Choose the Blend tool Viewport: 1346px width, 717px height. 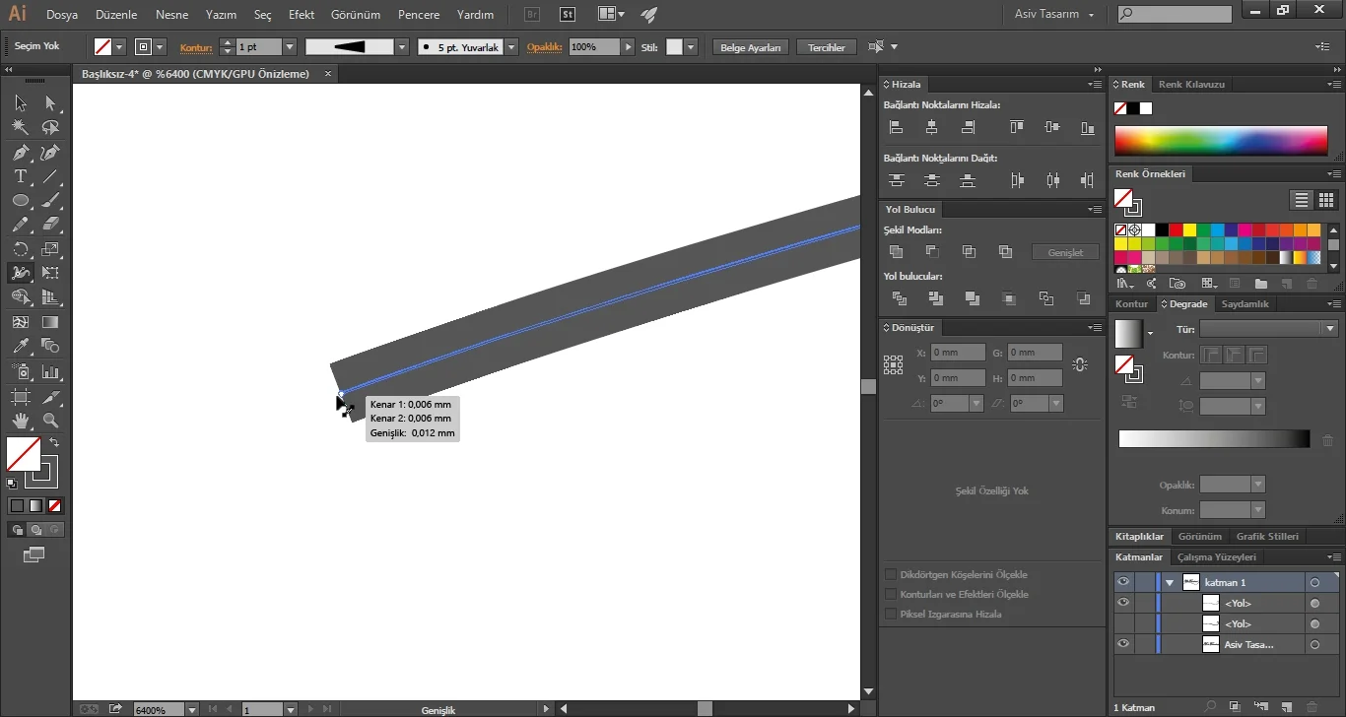50,346
